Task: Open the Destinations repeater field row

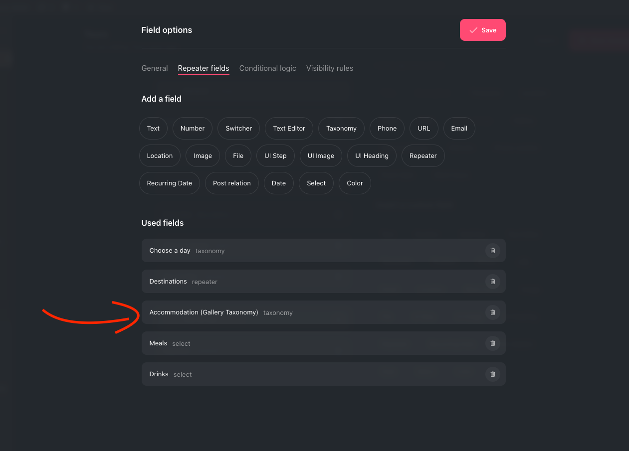Action: tap(299, 282)
